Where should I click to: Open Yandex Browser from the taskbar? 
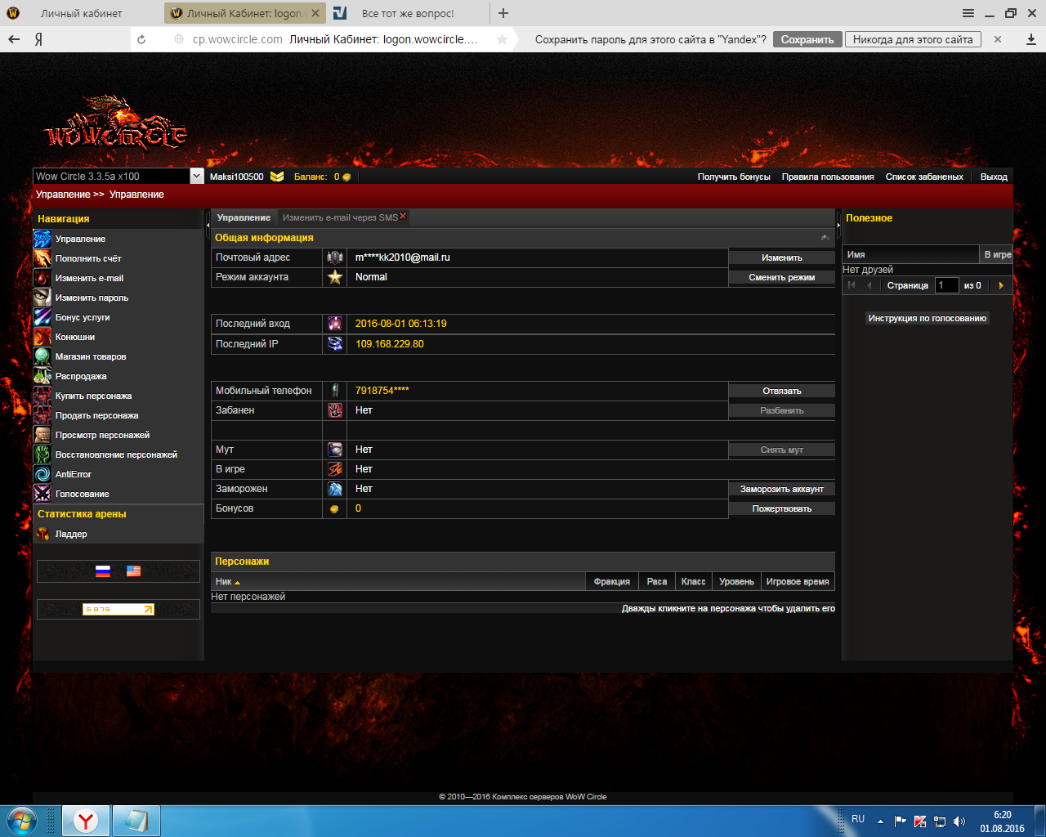(86, 821)
